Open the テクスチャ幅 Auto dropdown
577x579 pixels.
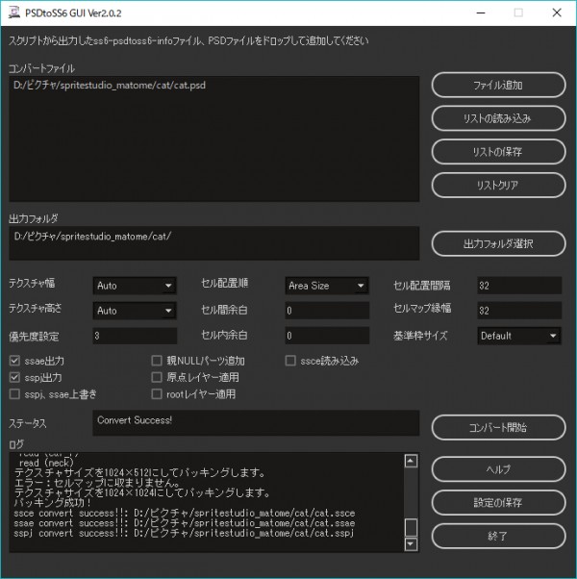pos(135,286)
